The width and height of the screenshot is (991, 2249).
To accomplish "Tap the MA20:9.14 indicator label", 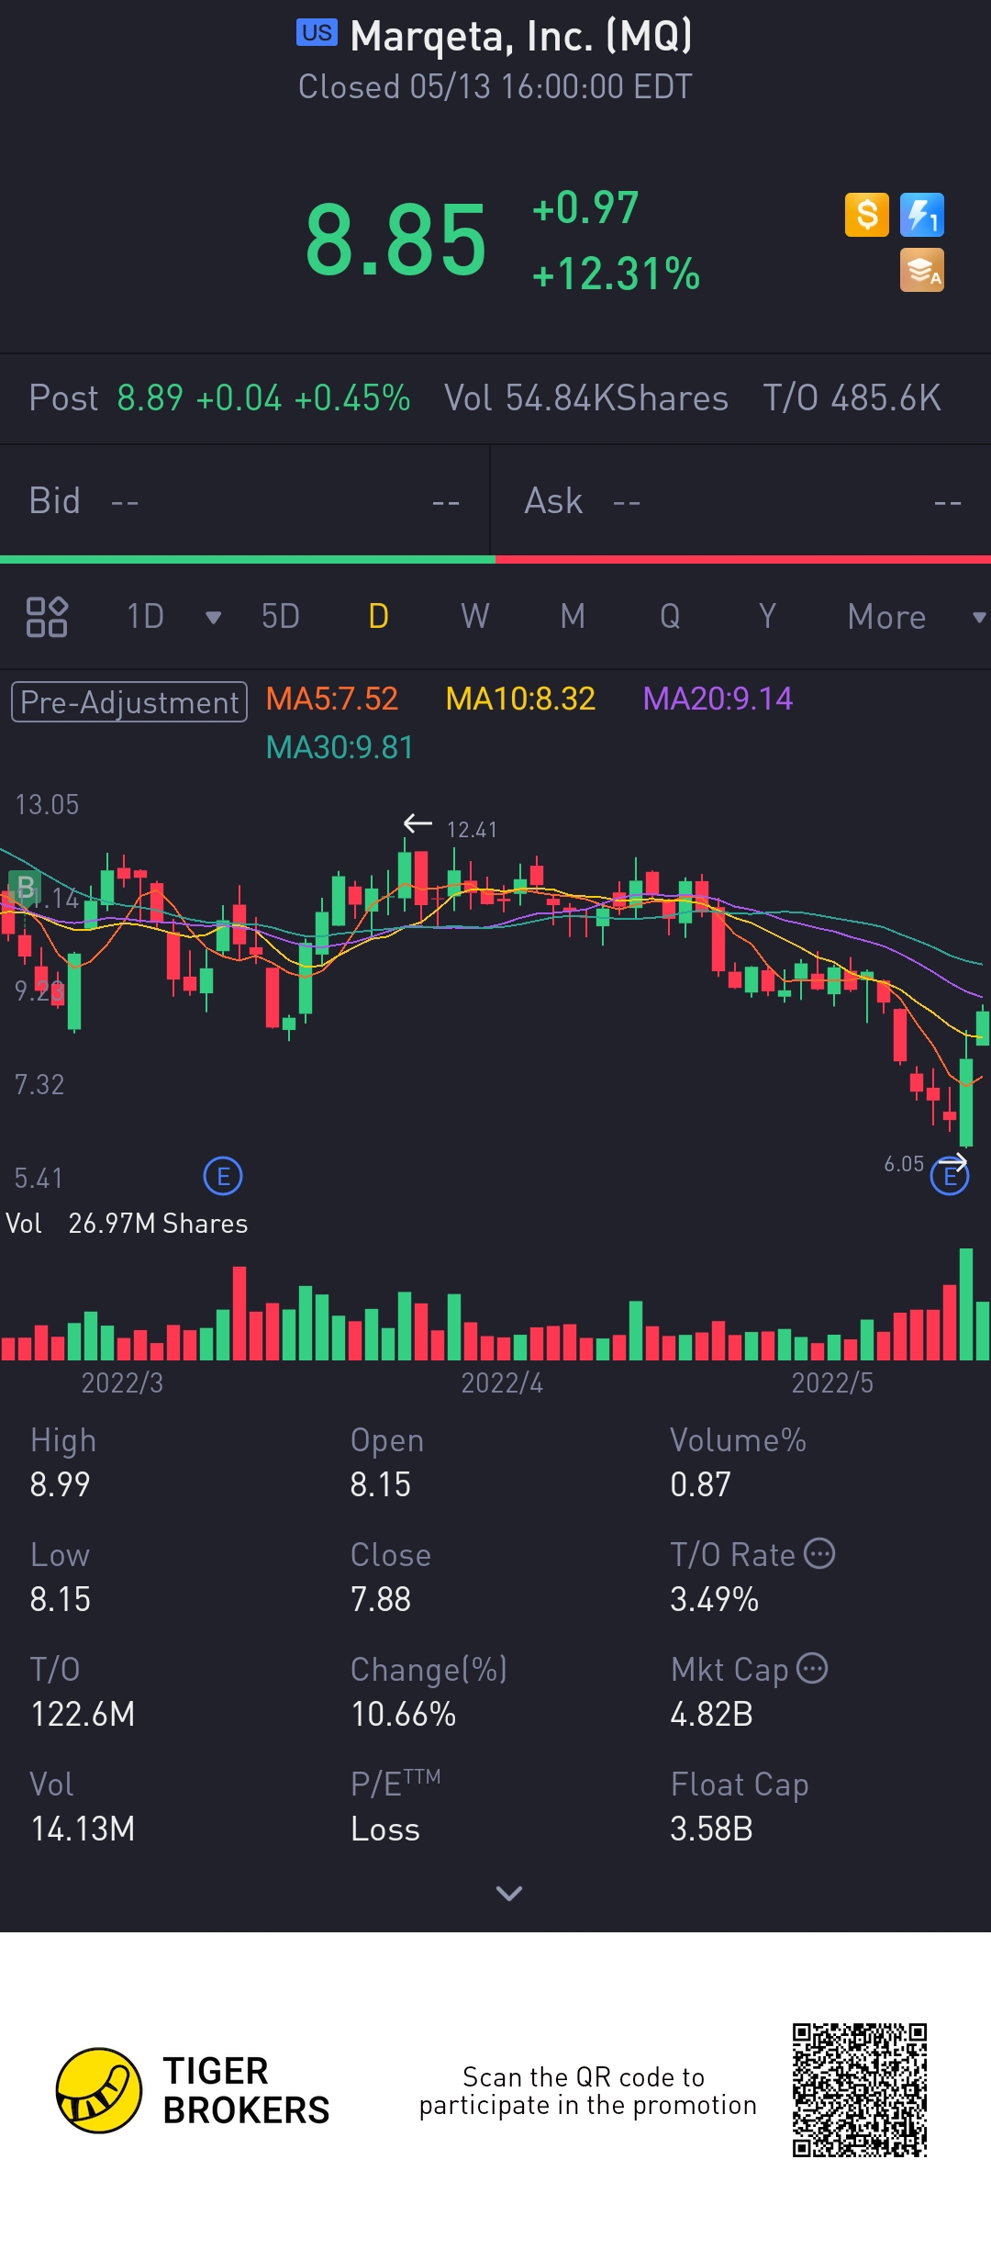I will tap(718, 699).
